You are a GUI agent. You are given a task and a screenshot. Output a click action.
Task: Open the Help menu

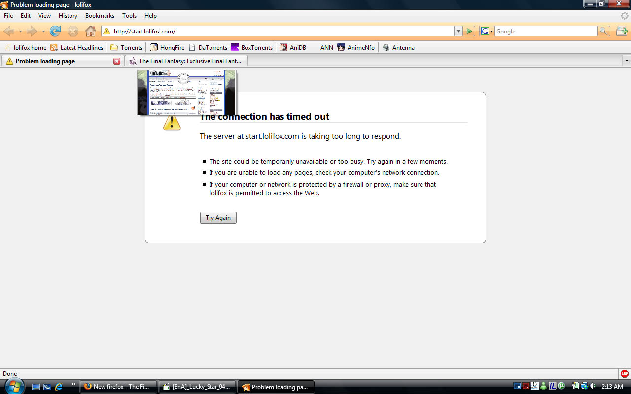[150, 16]
